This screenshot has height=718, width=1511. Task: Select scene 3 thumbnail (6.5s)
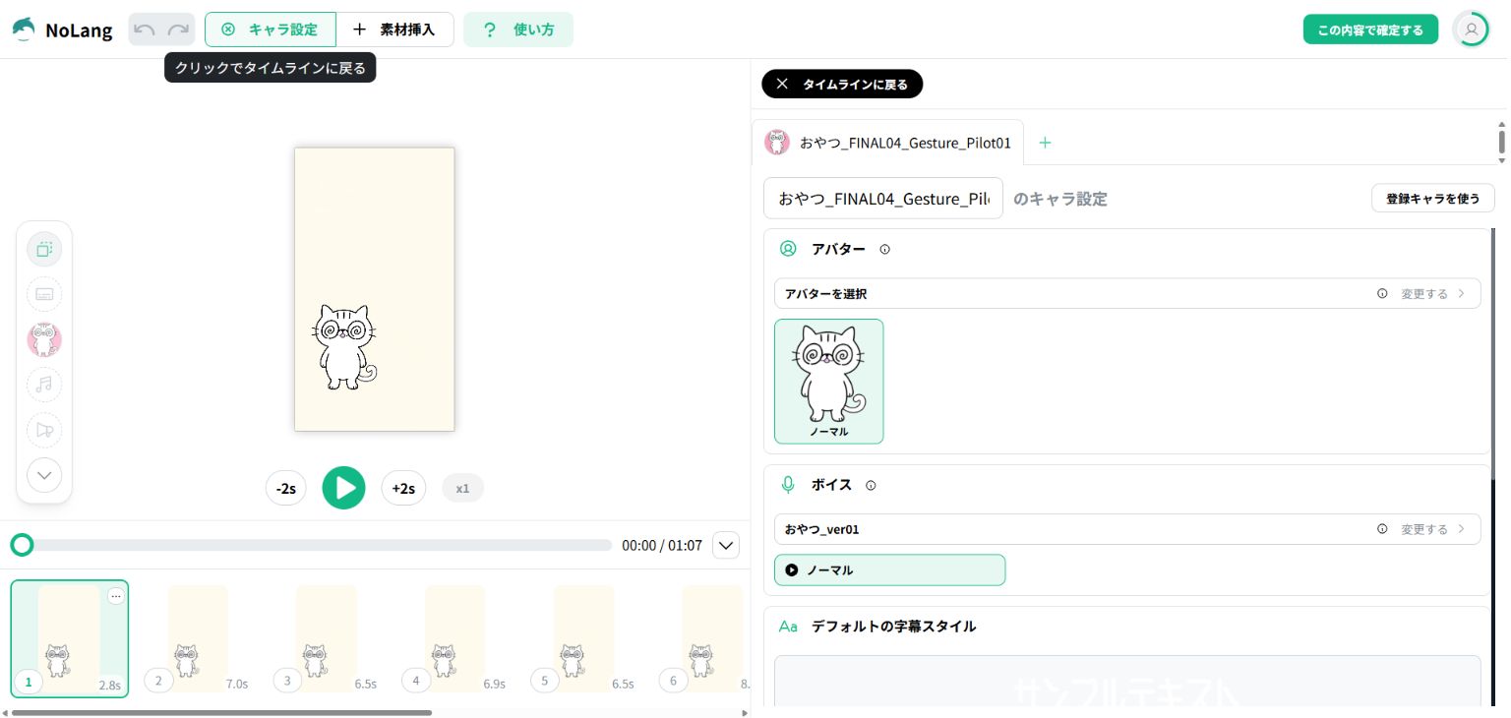pos(327,638)
